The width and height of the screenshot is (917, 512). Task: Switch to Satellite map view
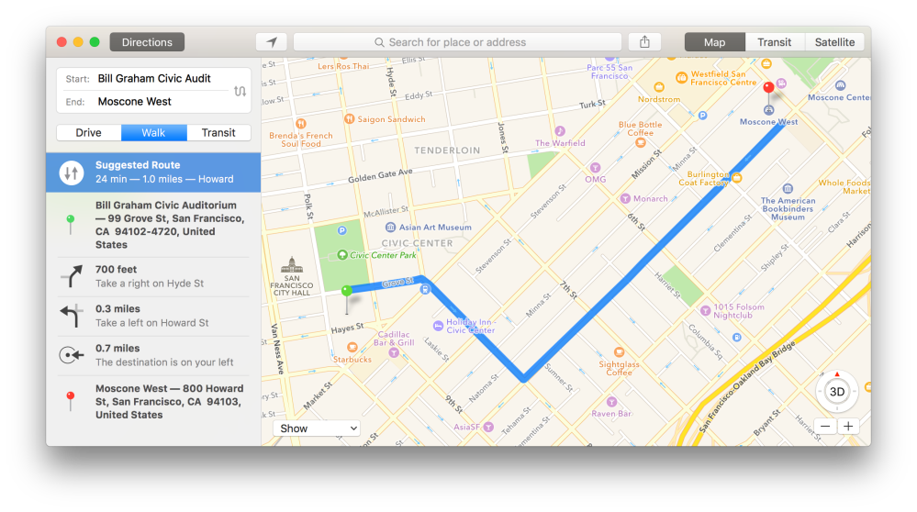pyautogui.click(x=834, y=42)
